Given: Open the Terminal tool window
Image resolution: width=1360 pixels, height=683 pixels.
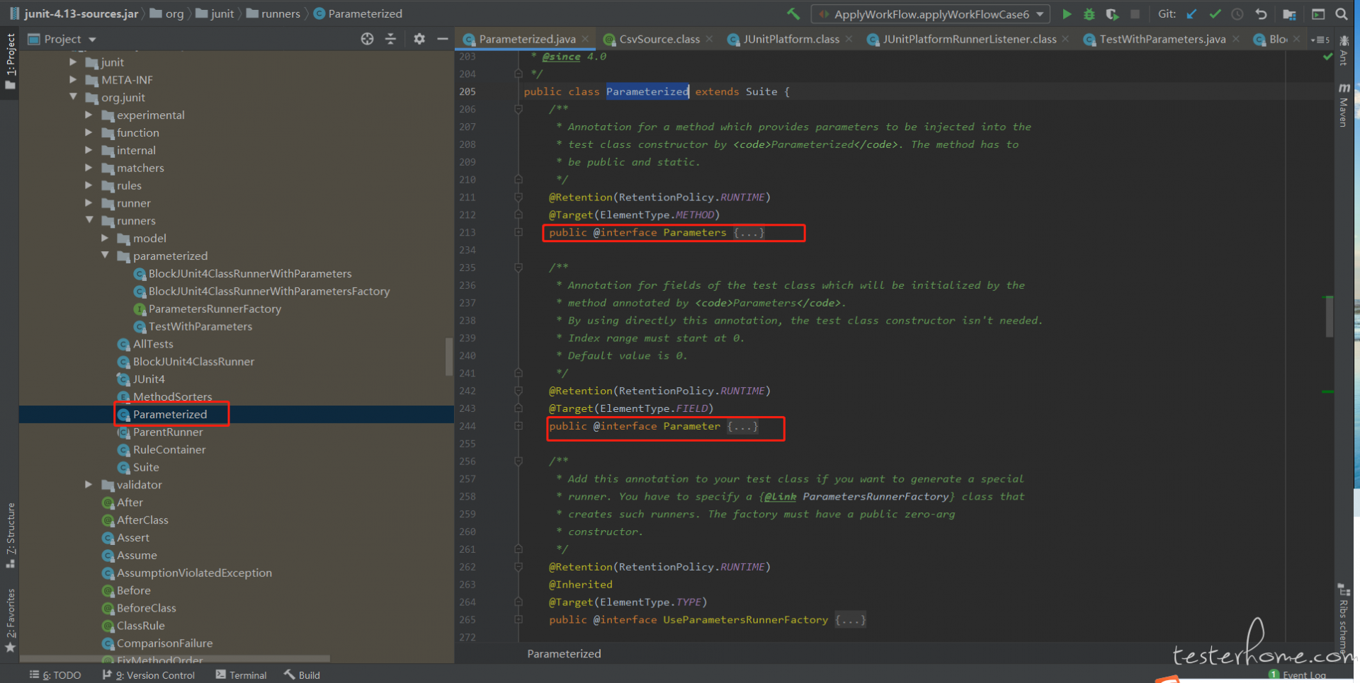Looking at the screenshot, I should tap(241, 675).
